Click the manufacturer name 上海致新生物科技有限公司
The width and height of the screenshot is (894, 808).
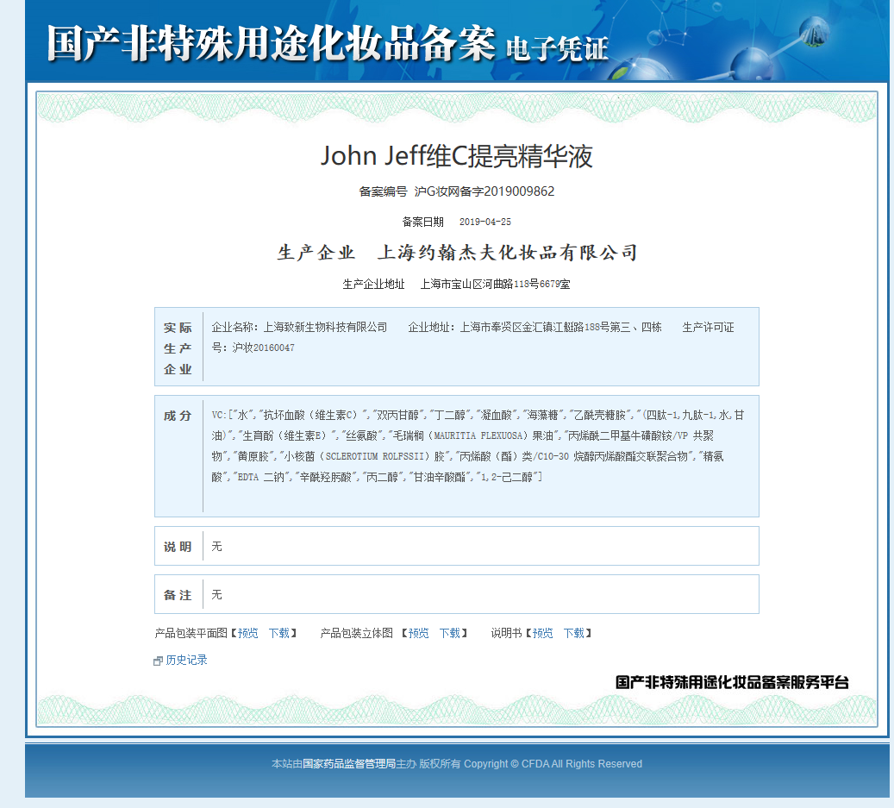[x=325, y=328]
